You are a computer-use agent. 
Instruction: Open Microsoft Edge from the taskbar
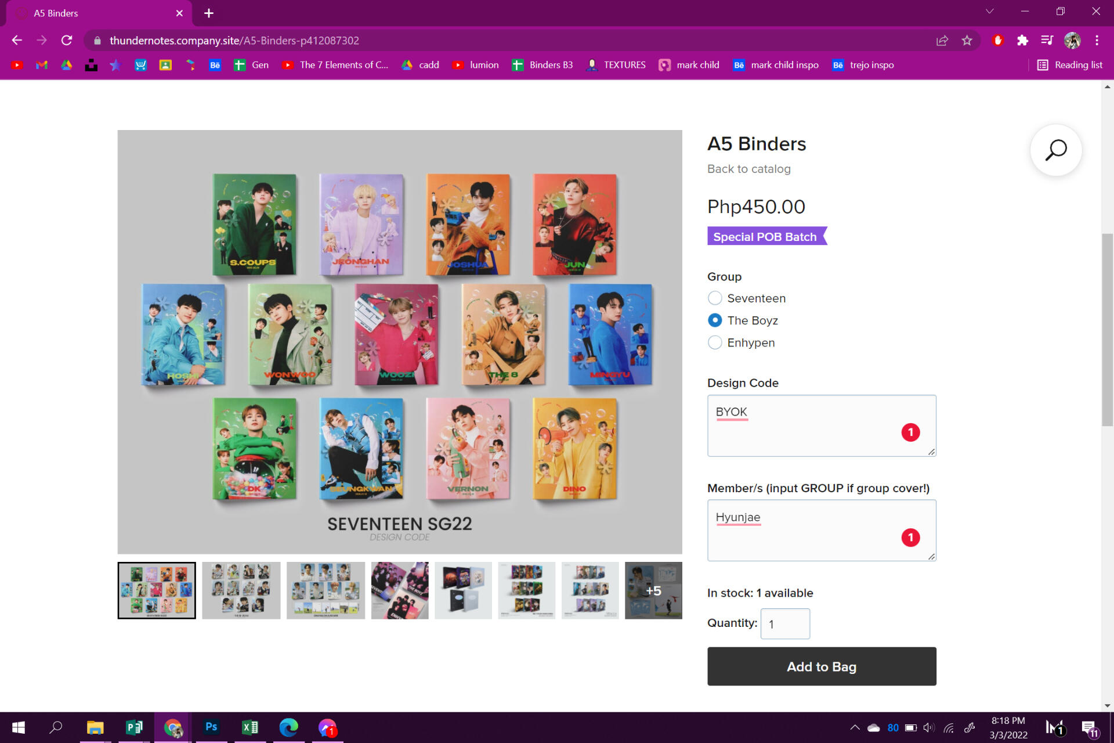288,727
